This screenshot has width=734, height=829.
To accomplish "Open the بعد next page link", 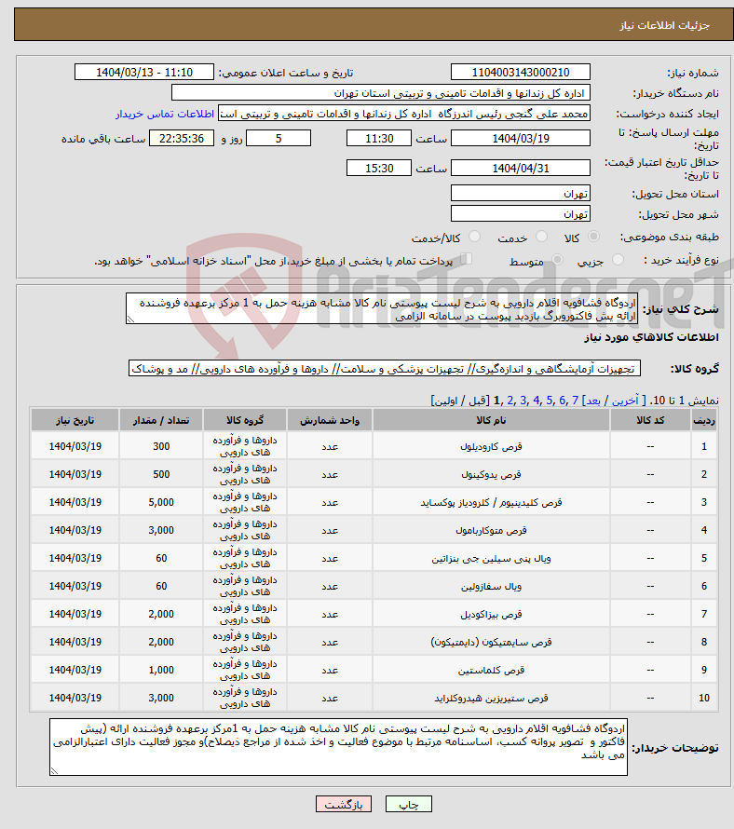I will pos(593,401).
